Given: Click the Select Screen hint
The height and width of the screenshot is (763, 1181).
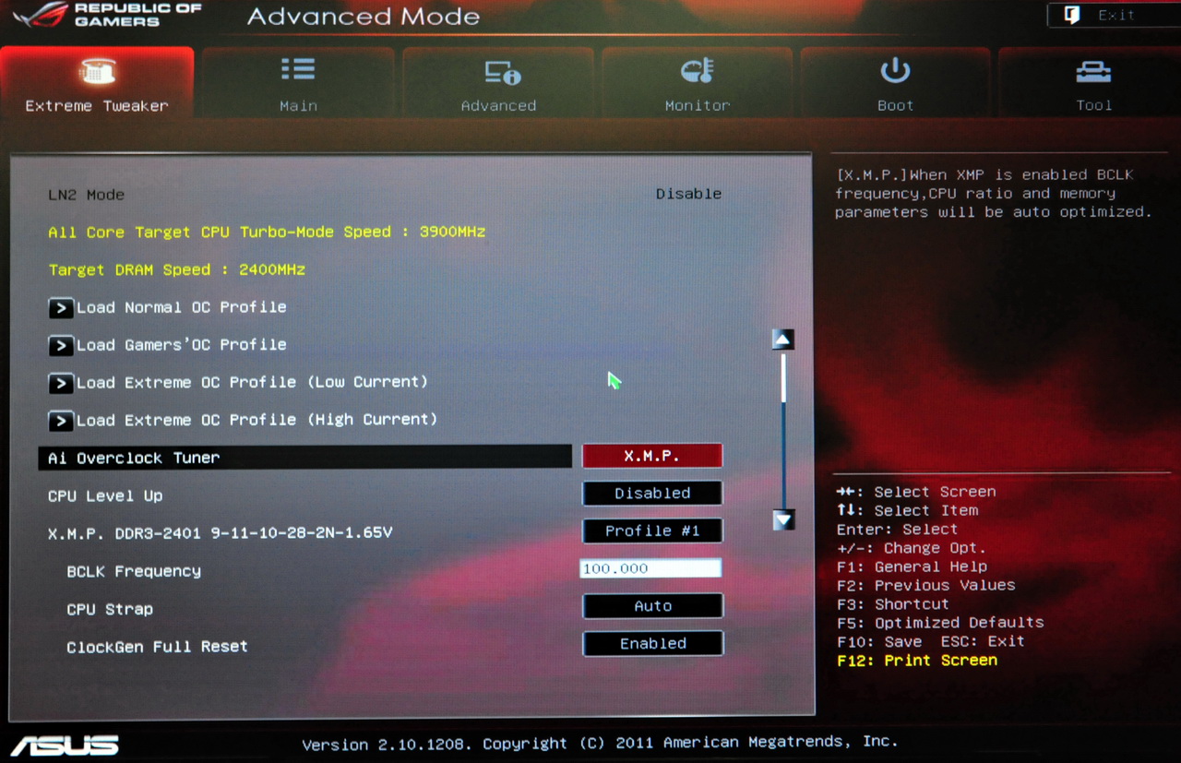Looking at the screenshot, I should [916, 492].
